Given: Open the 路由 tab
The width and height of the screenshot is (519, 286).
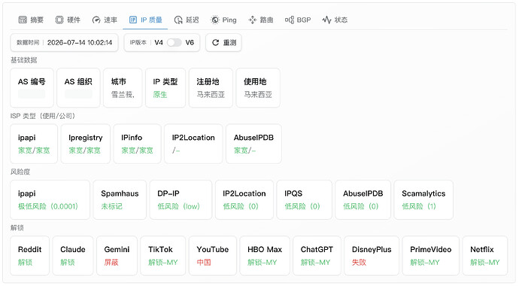Looking at the screenshot, I should coord(261,20).
